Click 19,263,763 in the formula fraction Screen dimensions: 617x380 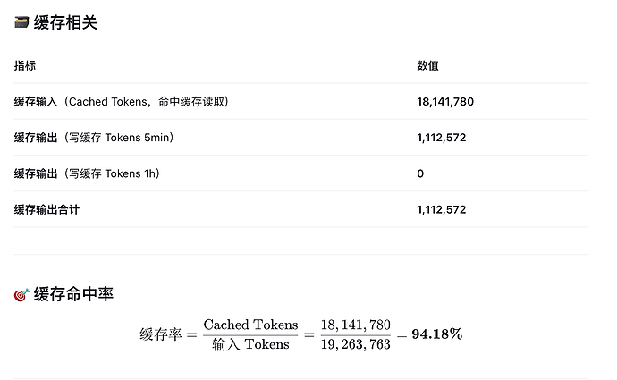click(355, 344)
